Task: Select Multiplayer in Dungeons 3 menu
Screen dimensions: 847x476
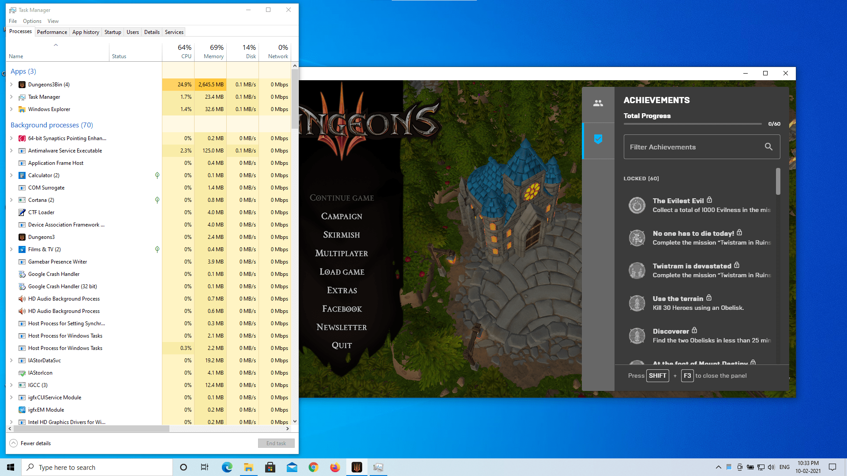Action: pos(342,253)
